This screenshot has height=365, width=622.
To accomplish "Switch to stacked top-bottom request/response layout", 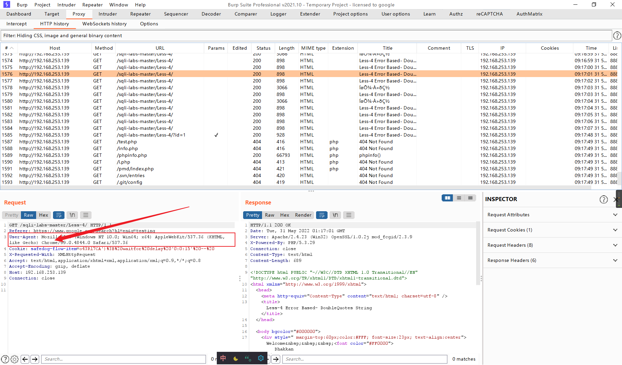I will 459,198.
